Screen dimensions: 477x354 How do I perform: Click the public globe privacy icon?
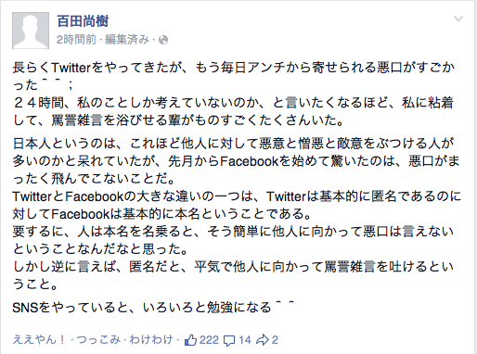(x=163, y=40)
